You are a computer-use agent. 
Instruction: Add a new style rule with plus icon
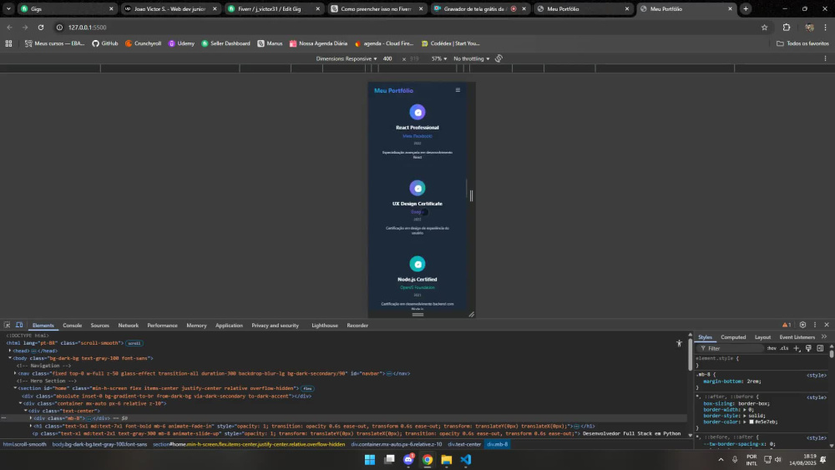coord(797,348)
